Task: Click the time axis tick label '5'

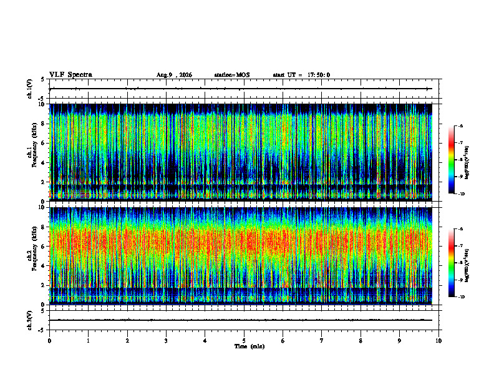Action: (x=244, y=341)
